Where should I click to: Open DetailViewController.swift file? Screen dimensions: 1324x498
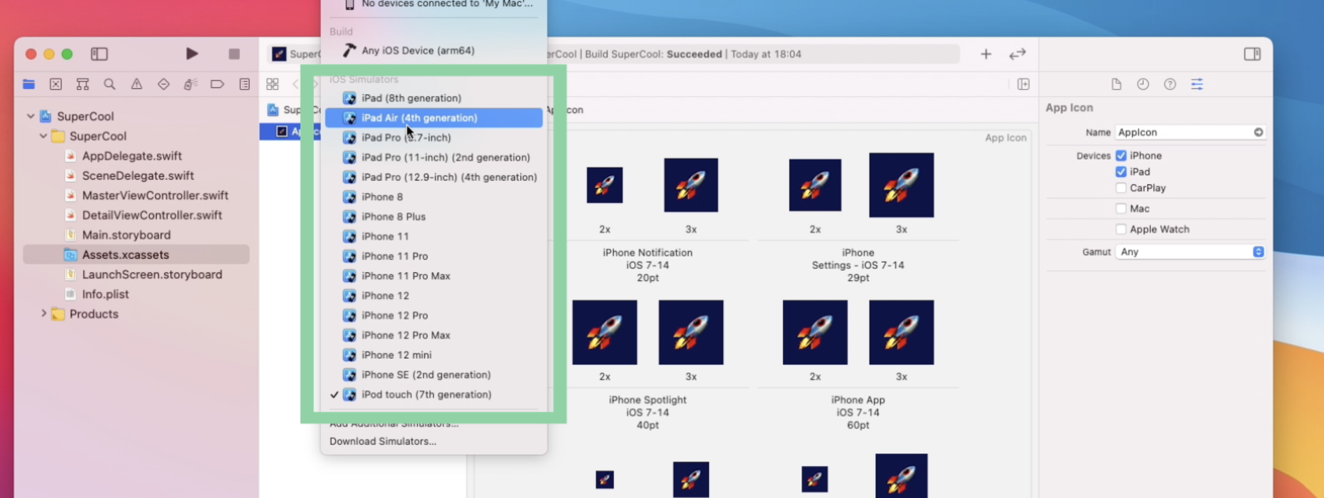click(x=152, y=215)
